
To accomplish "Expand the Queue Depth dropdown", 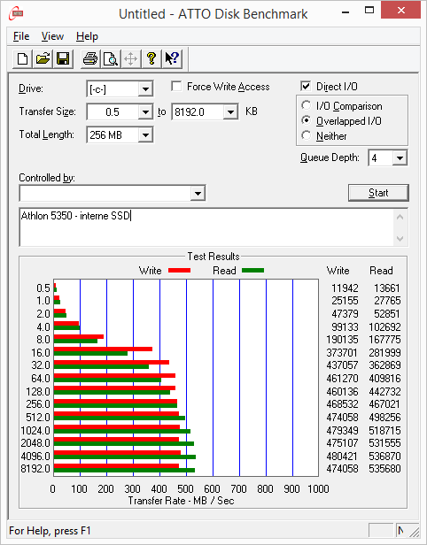I will coord(400,158).
